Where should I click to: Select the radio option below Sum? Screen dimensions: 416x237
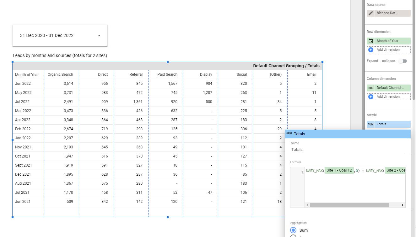[x=293, y=236]
